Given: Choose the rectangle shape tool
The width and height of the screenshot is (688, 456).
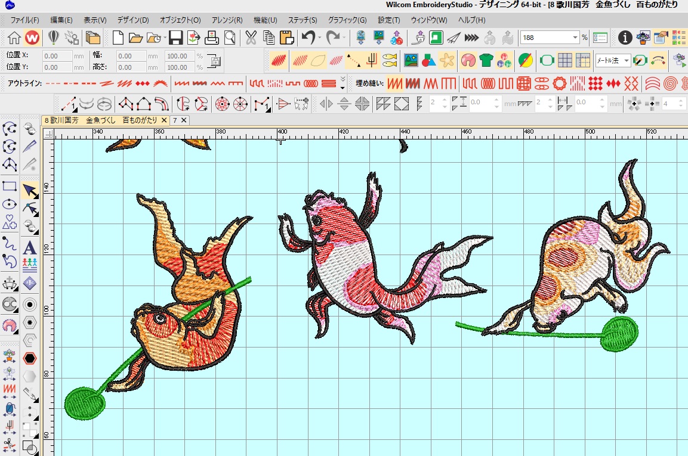Looking at the screenshot, I should coord(9,187).
